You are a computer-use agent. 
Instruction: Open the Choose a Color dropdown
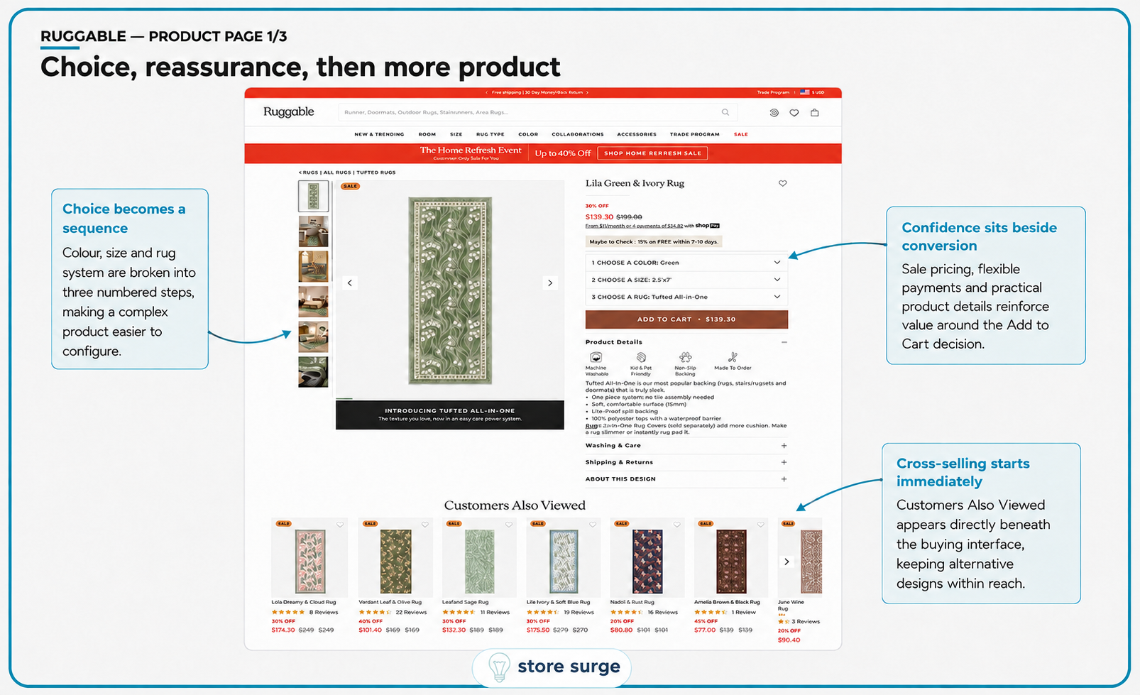[x=686, y=263]
